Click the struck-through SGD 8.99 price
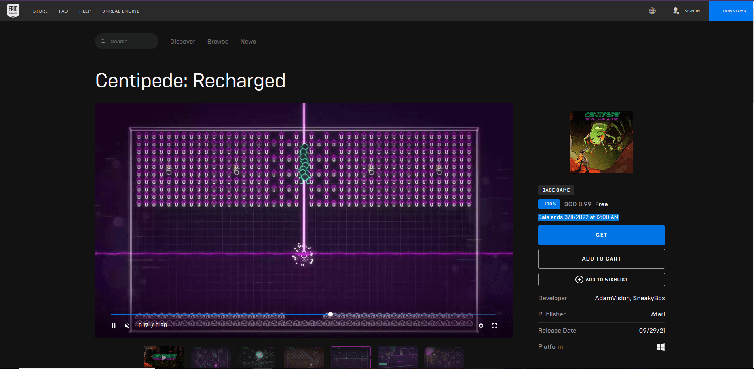This screenshot has height=369, width=754. (x=577, y=204)
